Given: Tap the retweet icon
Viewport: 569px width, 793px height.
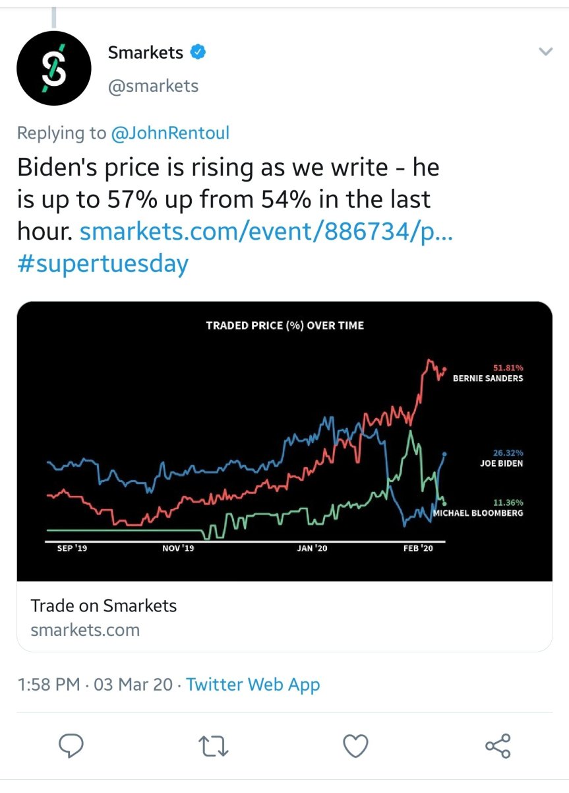Looking at the screenshot, I should pyautogui.click(x=214, y=746).
